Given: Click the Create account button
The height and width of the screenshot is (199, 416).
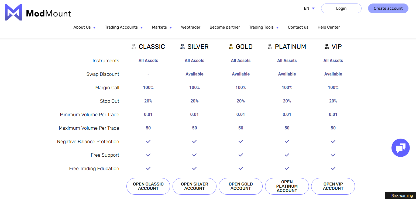Looking at the screenshot, I should [x=388, y=8].
